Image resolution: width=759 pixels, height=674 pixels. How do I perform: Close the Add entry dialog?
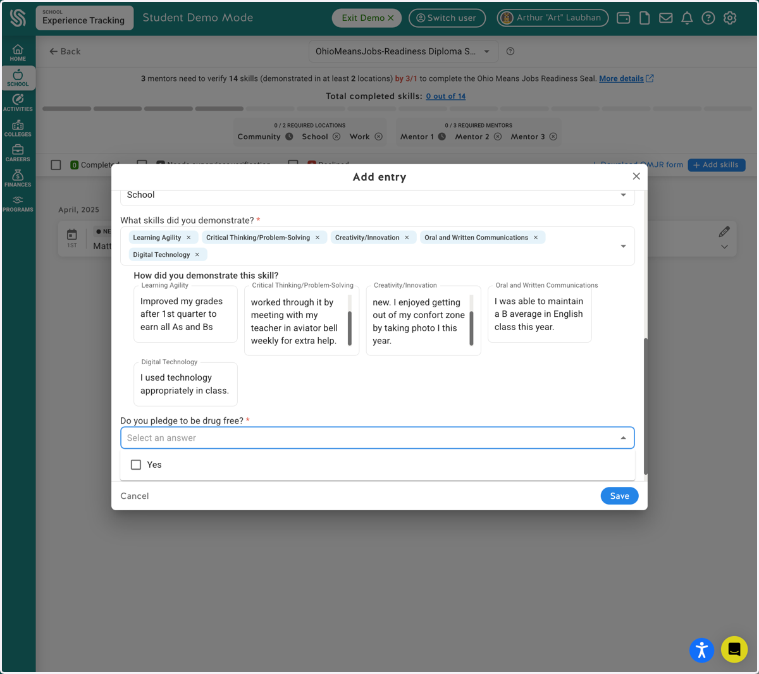coord(636,176)
